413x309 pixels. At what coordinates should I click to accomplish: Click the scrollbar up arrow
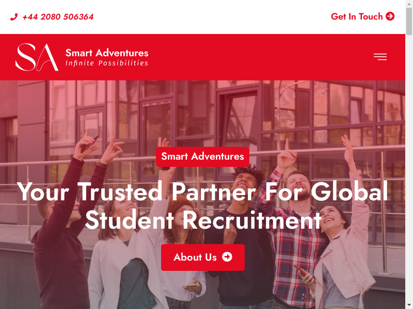pos(409,4)
